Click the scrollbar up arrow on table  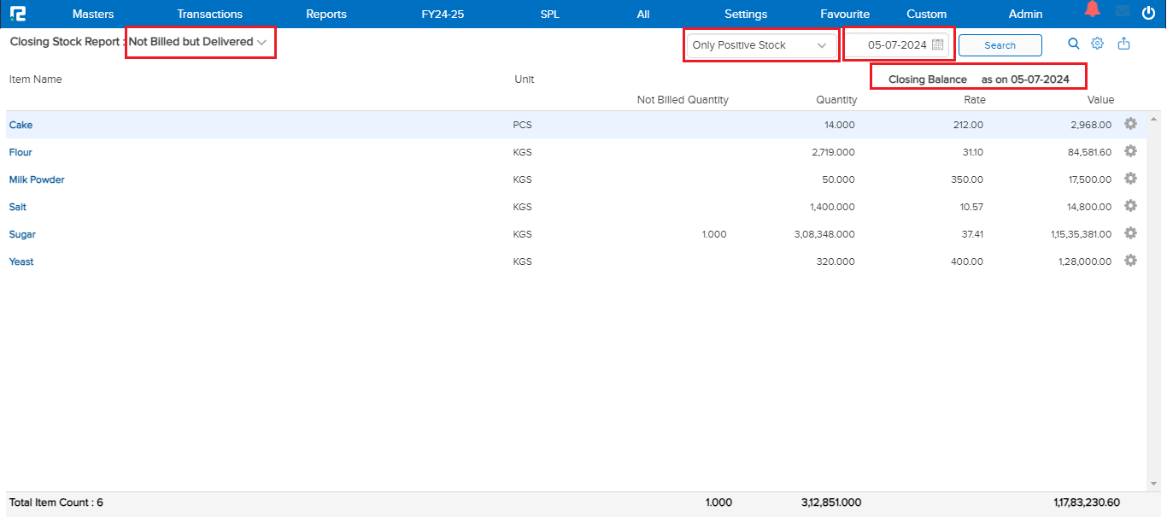(x=1155, y=119)
